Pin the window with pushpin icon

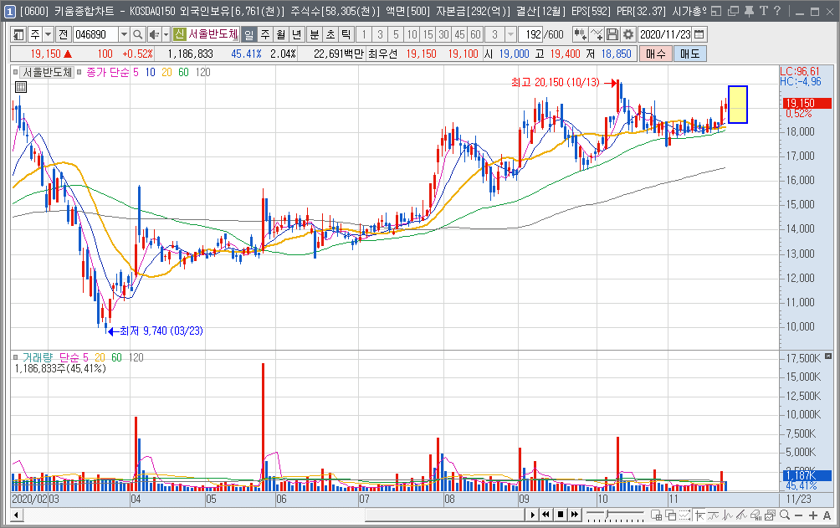coord(749,11)
